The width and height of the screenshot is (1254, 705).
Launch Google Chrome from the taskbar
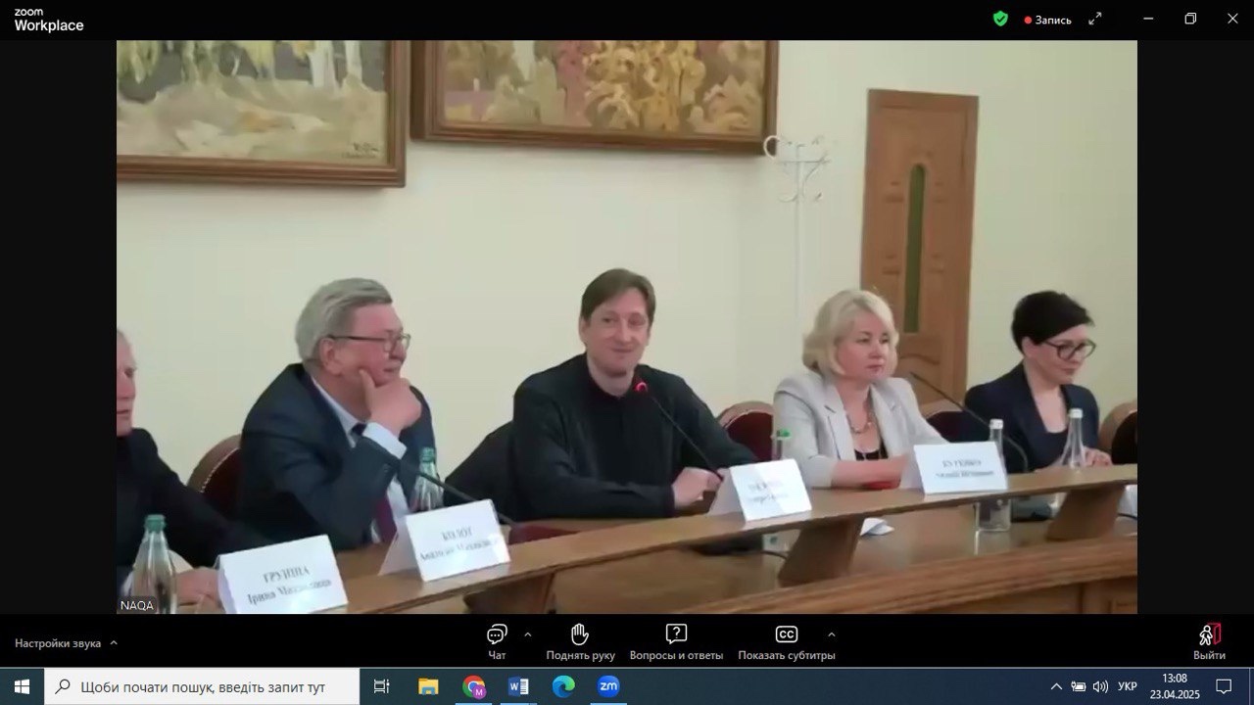pos(474,686)
